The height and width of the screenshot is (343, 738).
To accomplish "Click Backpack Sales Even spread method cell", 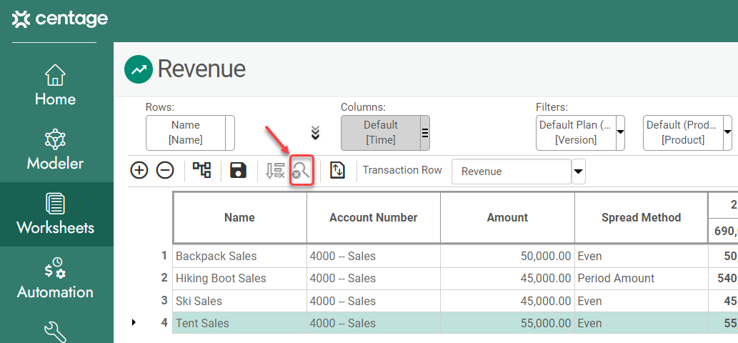I will click(641, 257).
